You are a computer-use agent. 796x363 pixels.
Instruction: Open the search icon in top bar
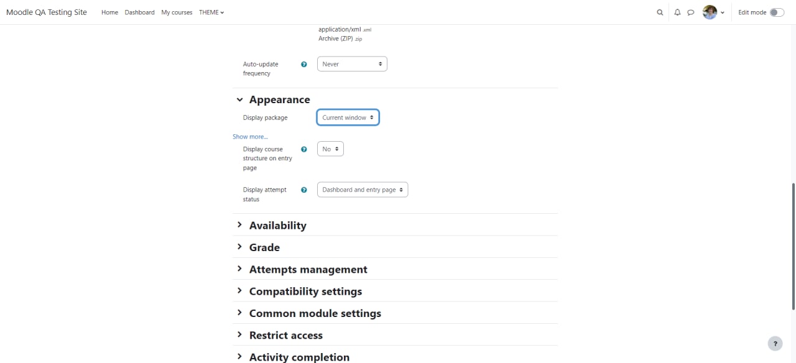660,12
